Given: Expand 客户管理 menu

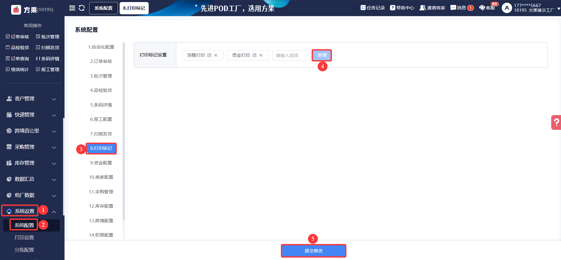Looking at the screenshot, I should pyautogui.click(x=31, y=99).
